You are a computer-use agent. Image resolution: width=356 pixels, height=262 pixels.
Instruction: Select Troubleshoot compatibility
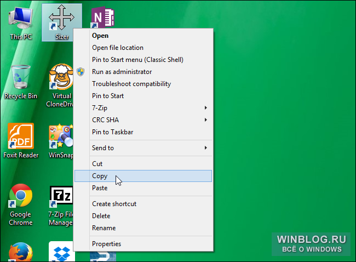point(143,84)
